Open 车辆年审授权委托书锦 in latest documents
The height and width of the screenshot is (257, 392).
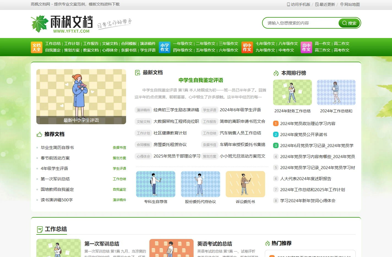pyautogui.click(x=243, y=144)
